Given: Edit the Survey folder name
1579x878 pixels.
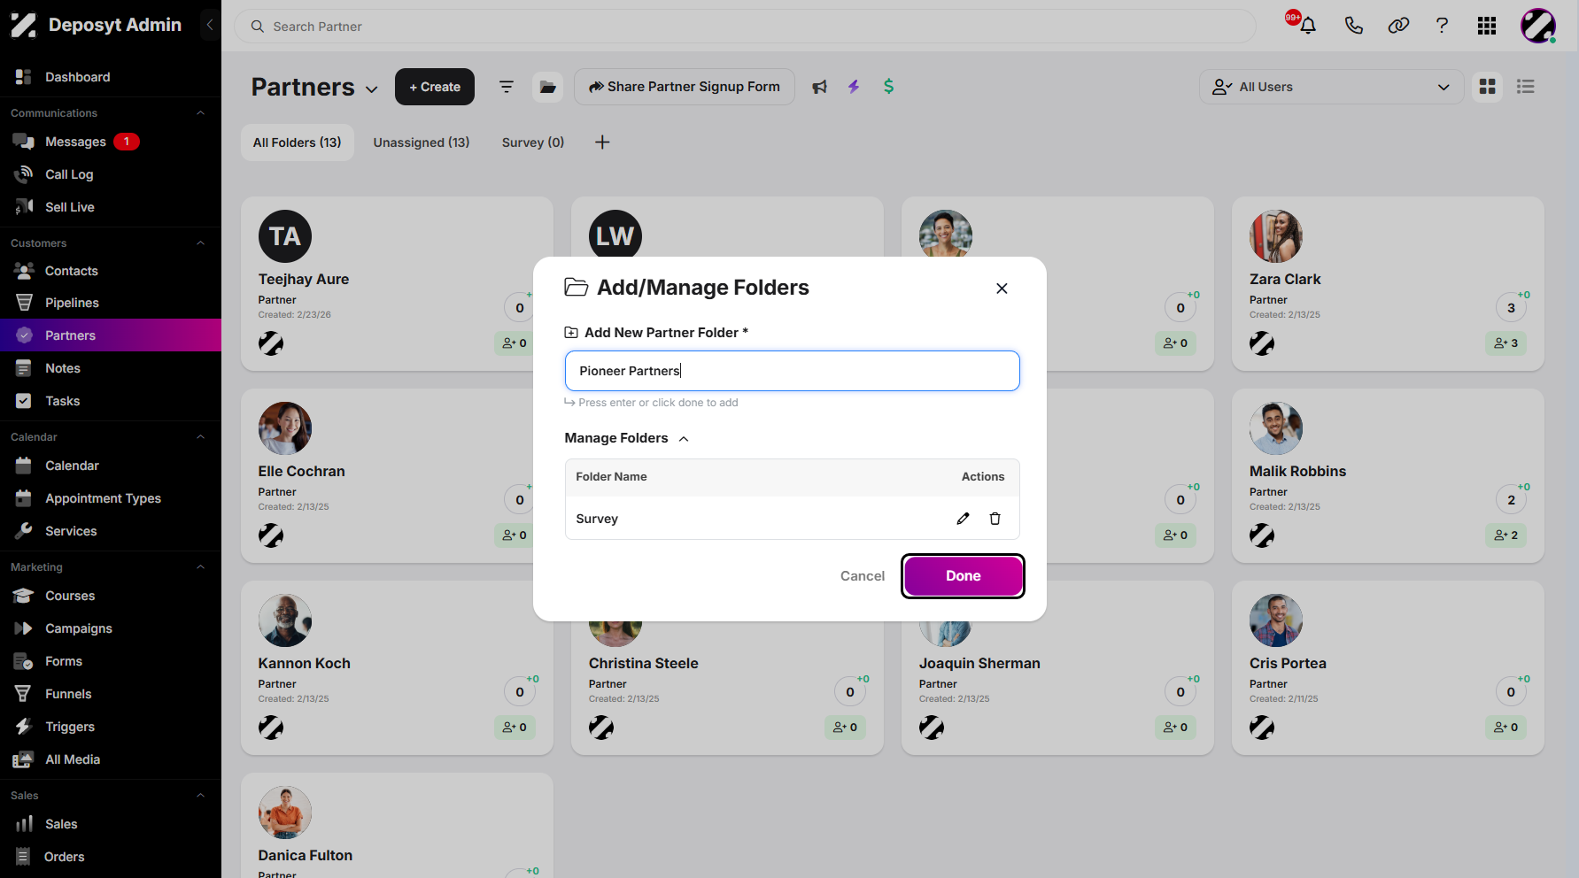Looking at the screenshot, I should click(963, 519).
